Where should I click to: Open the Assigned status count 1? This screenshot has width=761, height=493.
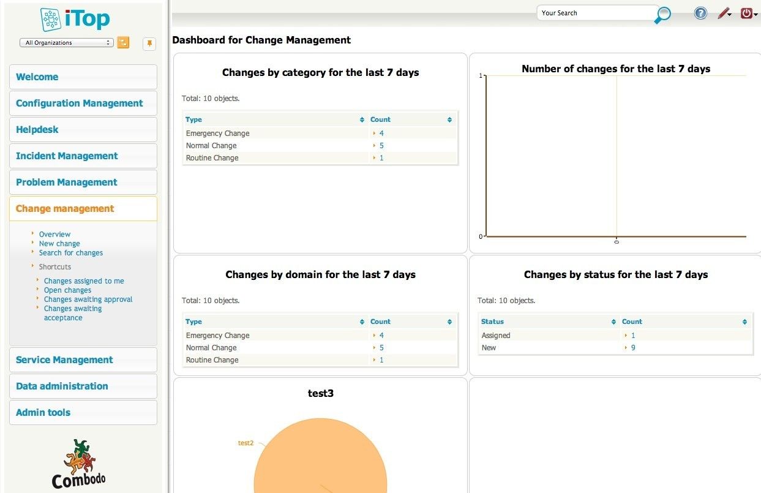(x=633, y=336)
